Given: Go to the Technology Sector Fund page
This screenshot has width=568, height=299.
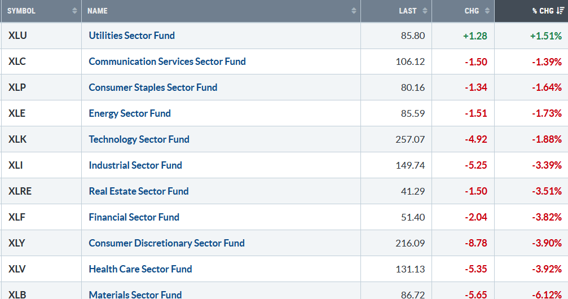Looking at the screenshot, I should pos(139,139).
